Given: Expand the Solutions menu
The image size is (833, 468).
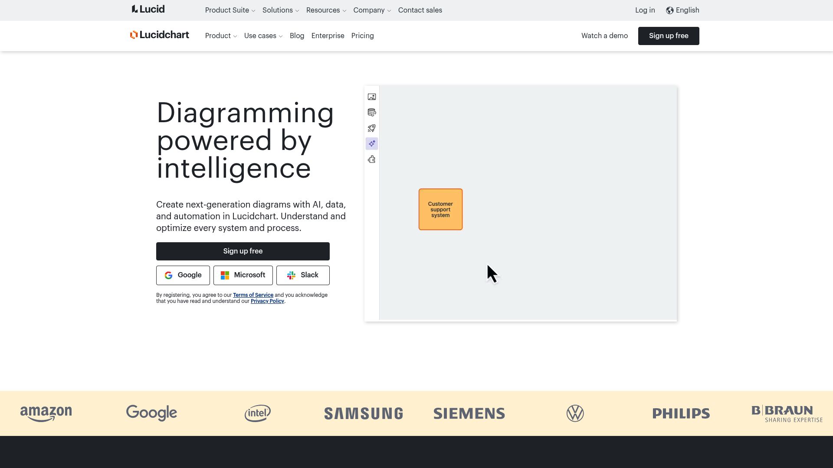Looking at the screenshot, I should click(x=281, y=10).
